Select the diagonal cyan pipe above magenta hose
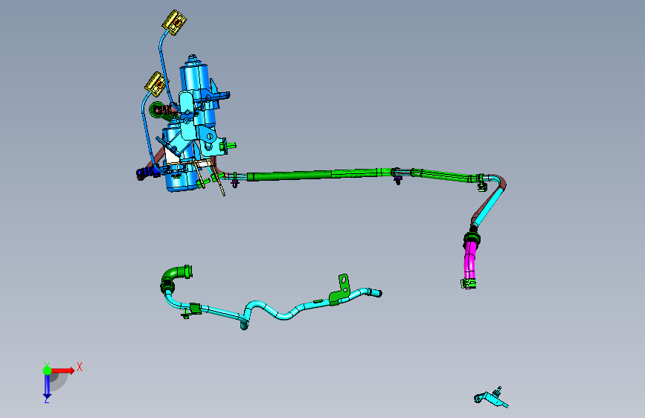This screenshot has width=645, height=418. (x=487, y=207)
